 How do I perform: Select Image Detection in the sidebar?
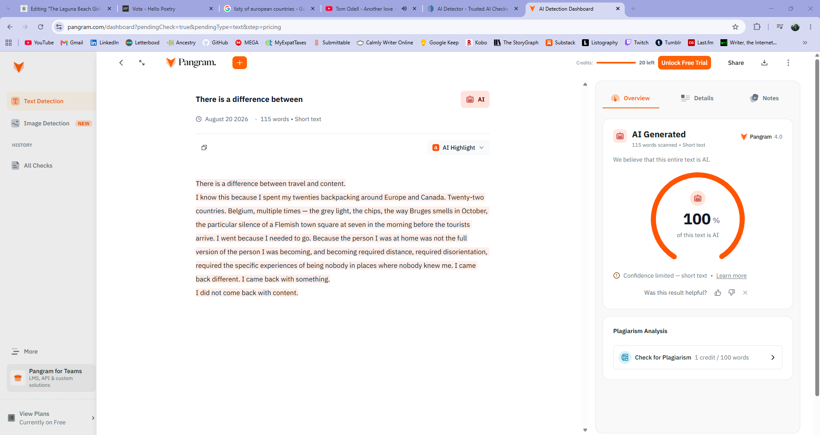point(51,123)
